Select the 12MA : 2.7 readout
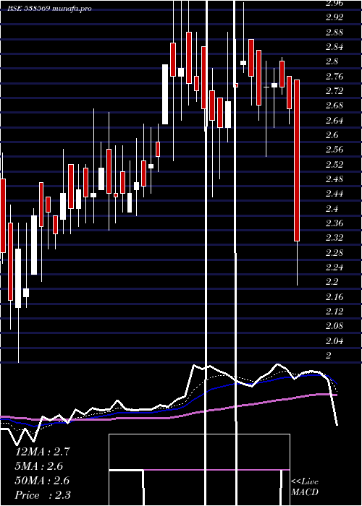This screenshot has width=362, height=506. [43, 452]
